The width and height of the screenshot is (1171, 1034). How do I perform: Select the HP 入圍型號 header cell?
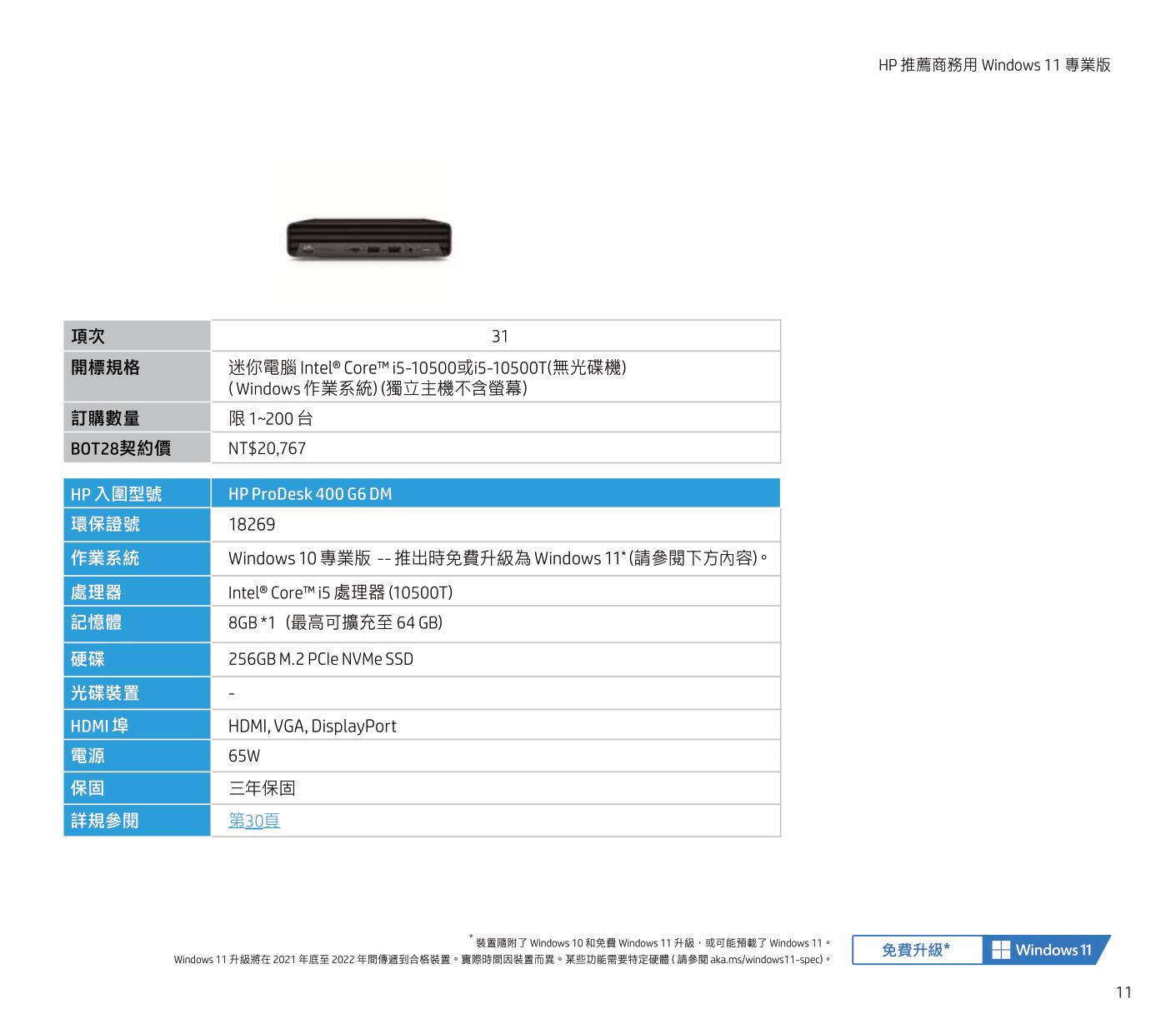(x=138, y=494)
